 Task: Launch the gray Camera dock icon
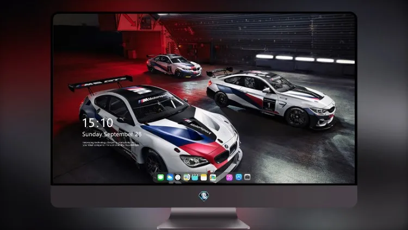pos(248,177)
